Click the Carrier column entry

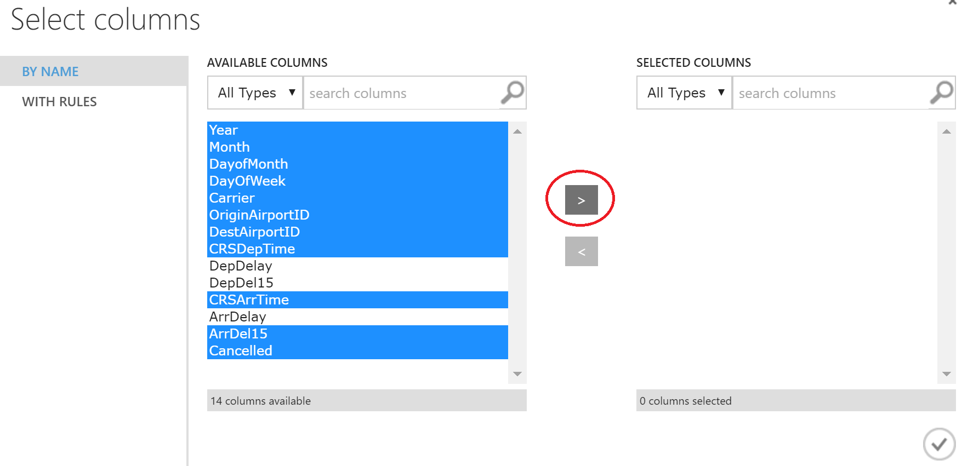tap(232, 198)
